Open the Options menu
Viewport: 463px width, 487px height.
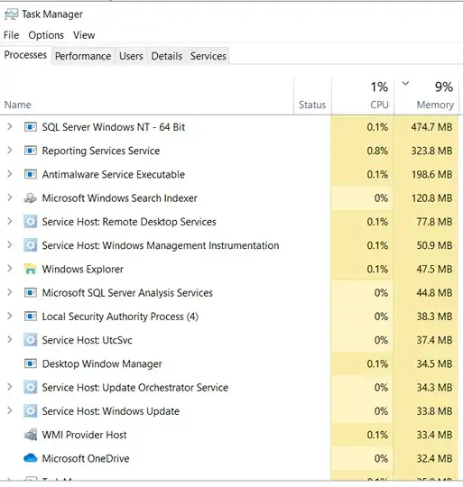coord(46,35)
